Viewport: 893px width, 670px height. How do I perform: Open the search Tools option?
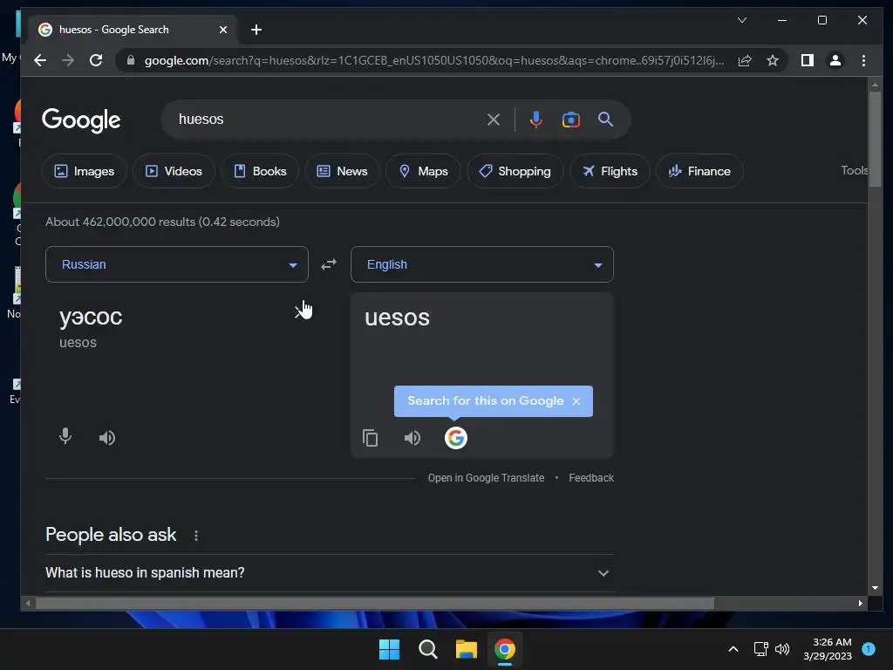pos(855,170)
